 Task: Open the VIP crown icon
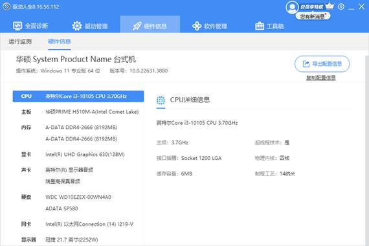[x=330, y=6]
